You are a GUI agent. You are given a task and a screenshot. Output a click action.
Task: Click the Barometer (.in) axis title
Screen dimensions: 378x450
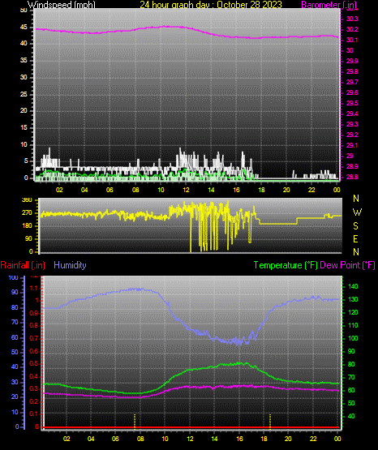(329, 5)
